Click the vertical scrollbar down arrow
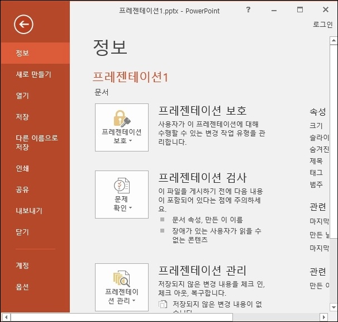This screenshot has width=338, height=322. coord(334,307)
